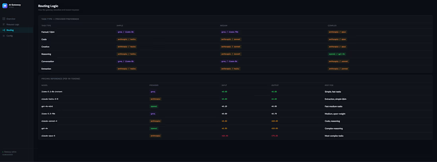
Task: Click the groq provider badge for llama-3.3-70b
Action: [153, 114]
